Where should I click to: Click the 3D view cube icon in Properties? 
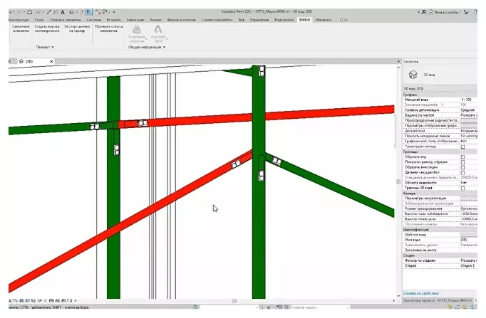point(413,74)
